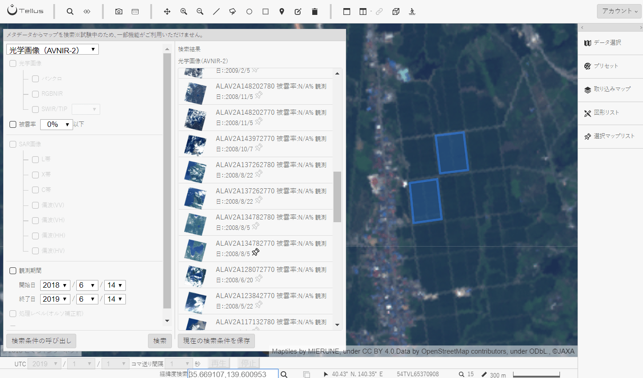Click the upper blue rectangle on map
Screen dimensions: 643x378
[x=452, y=153]
